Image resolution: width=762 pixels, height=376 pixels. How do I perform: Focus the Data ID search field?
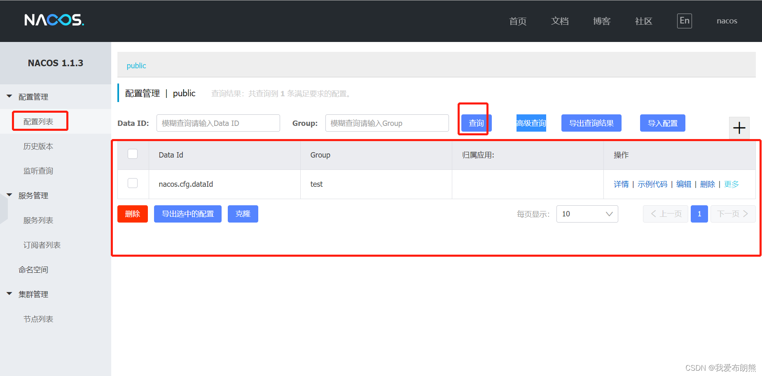point(218,123)
